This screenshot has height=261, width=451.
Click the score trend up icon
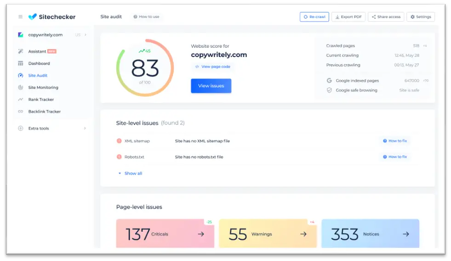pyautogui.click(x=142, y=51)
